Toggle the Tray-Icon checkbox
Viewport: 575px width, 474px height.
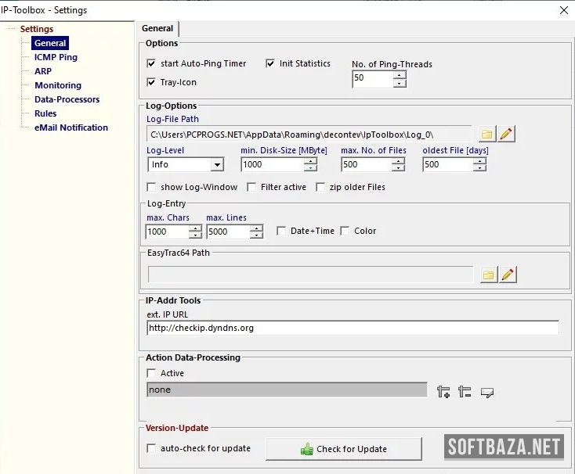(152, 82)
